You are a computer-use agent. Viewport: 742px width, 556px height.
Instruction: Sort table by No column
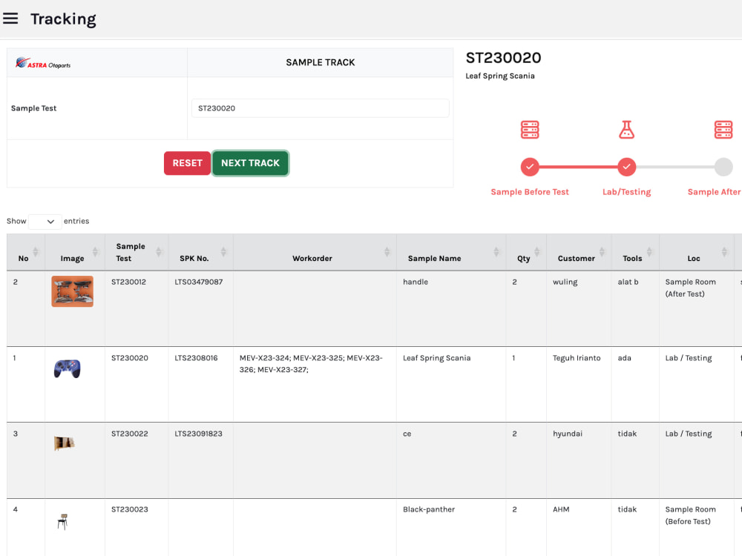coord(36,252)
